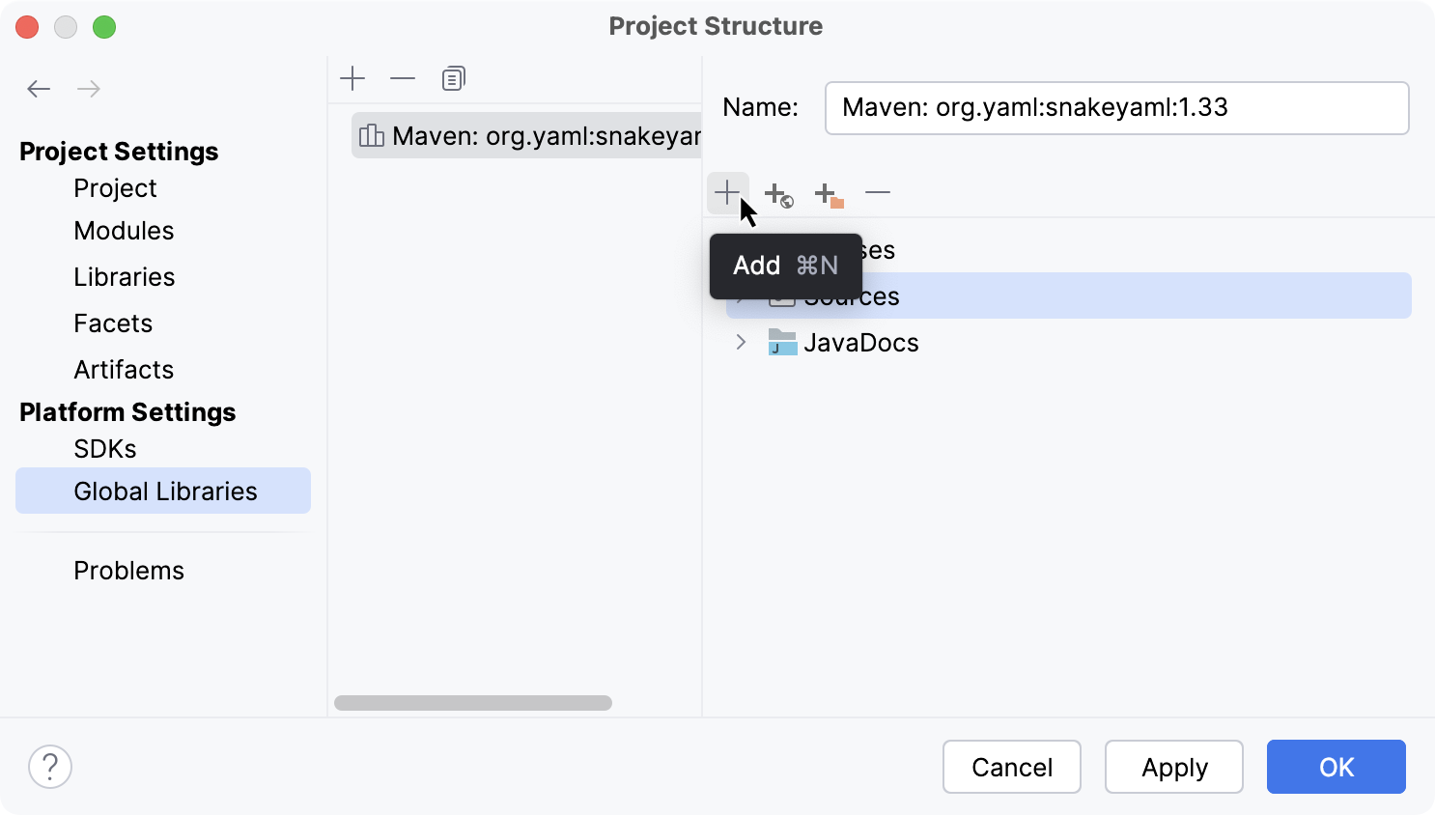Click inside the library Name field
Viewport: 1435px width, 815px height.
(1117, 108)
